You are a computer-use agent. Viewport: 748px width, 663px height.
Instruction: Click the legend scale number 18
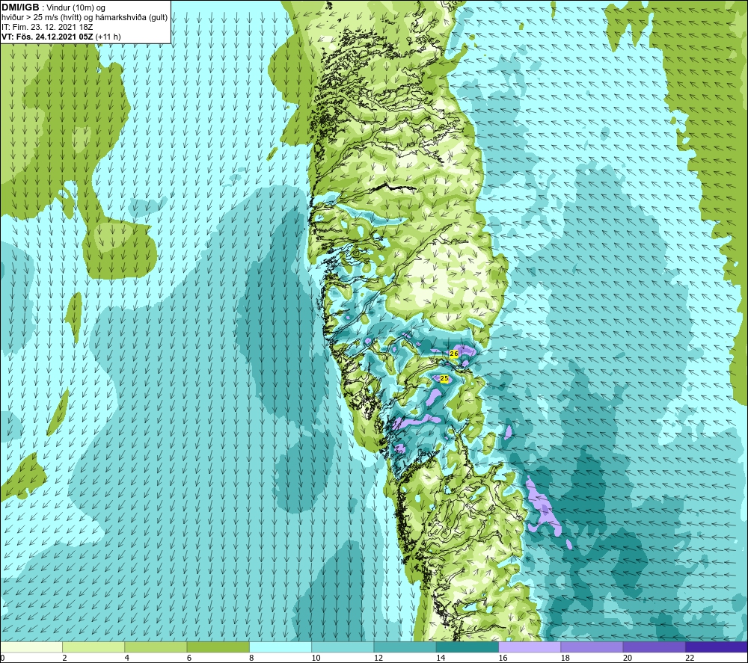pos(565,659)
